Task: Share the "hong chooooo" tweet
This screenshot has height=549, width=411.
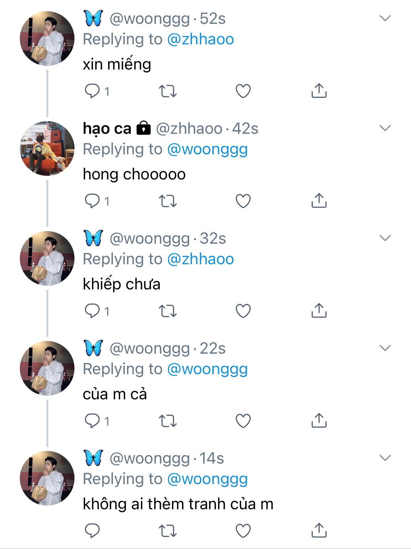Action: tap(319, 201)
